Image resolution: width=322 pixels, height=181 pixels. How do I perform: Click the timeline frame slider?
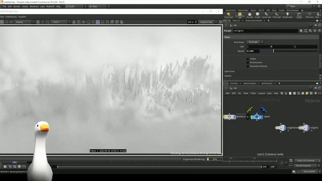[159, 167]
